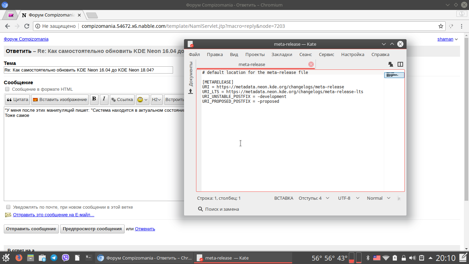The width and height of the screenshot is (469, 264).
Task: Bookmark this page with the star icon
Action: pyautogui.click(x=441, y=26)
